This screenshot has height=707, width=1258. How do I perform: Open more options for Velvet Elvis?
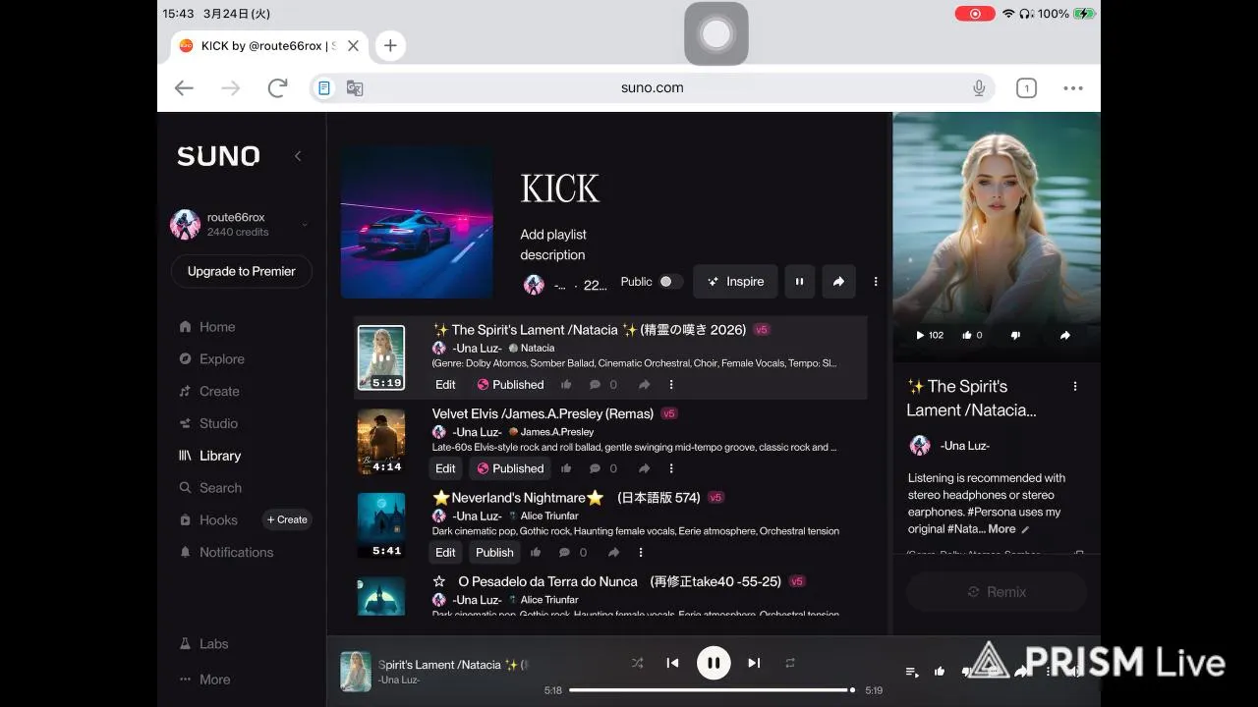(671, 468)
